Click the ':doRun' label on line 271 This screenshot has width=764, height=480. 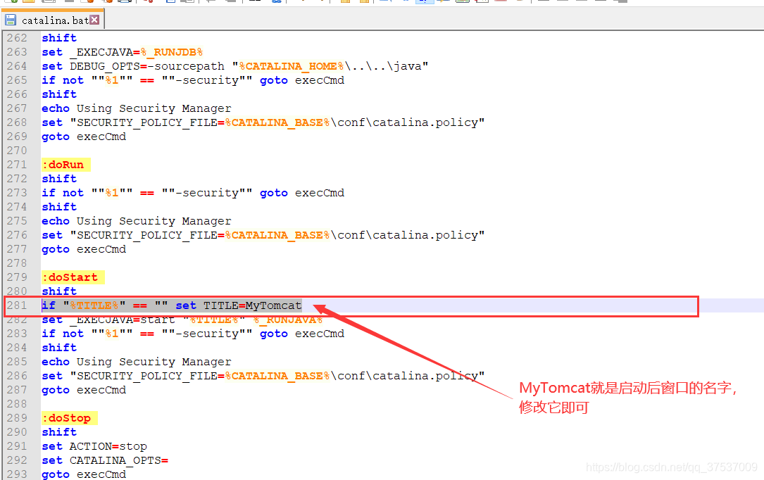[x=65, y=165]
